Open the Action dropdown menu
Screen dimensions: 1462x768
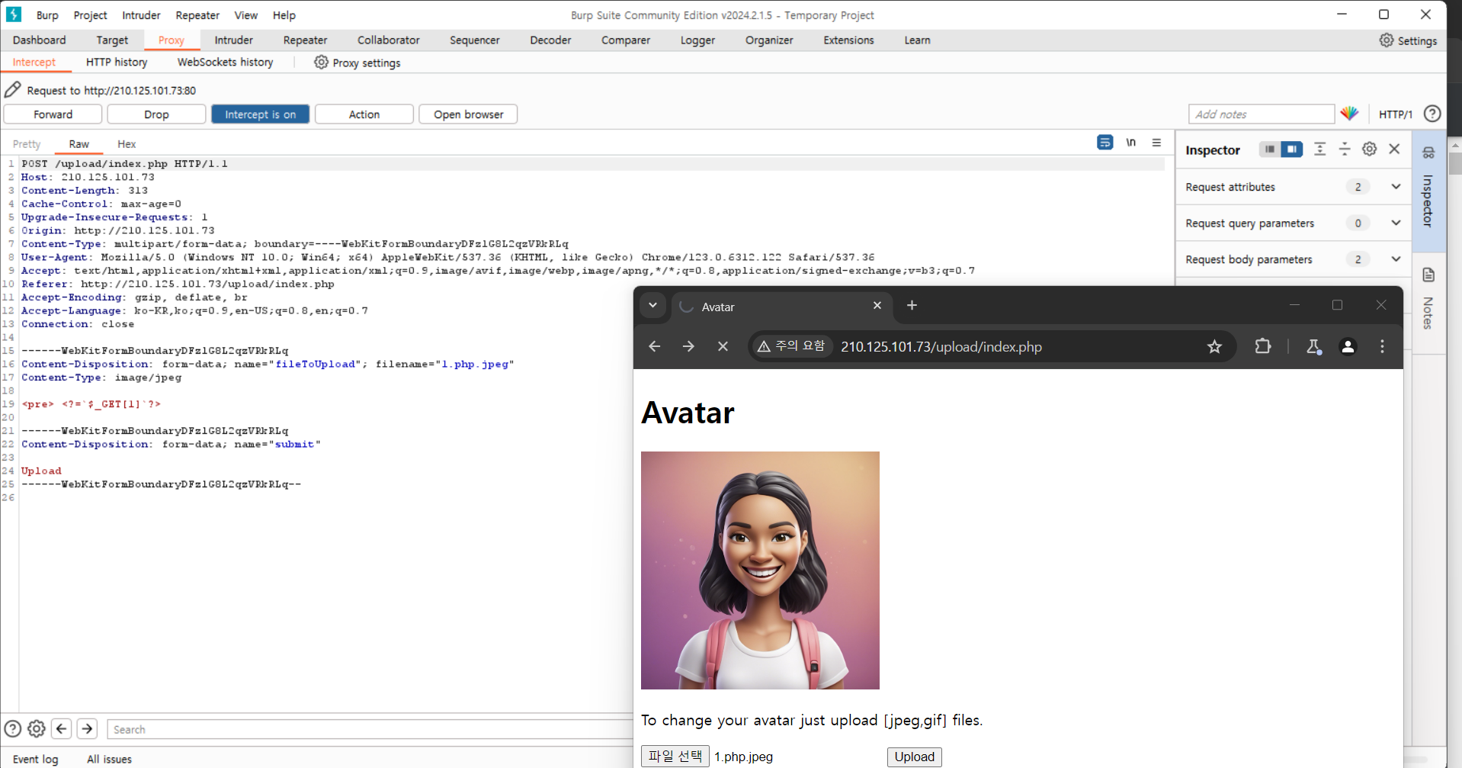364,114
